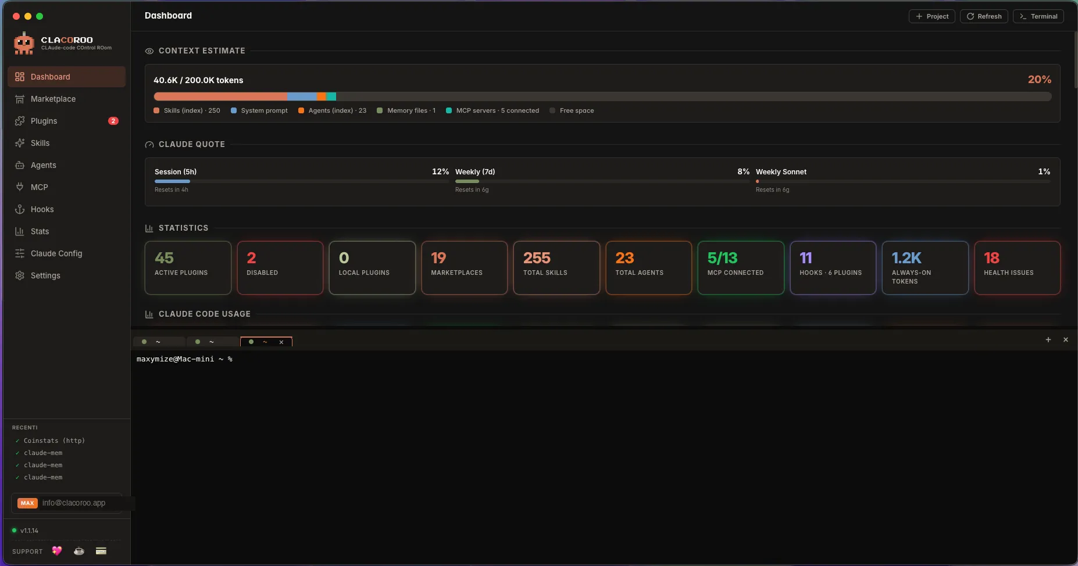Viewport: 1078px width, 566px height.
Task: Switch to the first terminal tab
Action: tap(159, 342)
